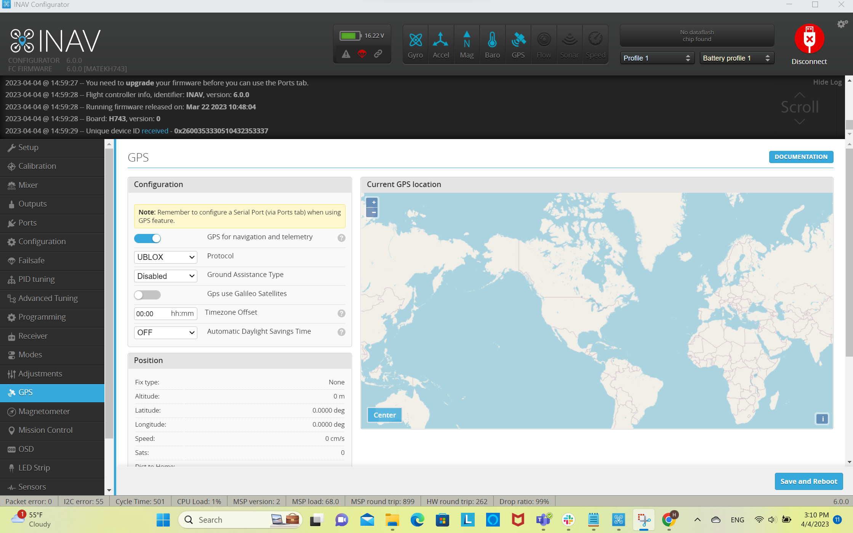Open the Protocol dropdown showing UBLOX

tap(165, 257)
